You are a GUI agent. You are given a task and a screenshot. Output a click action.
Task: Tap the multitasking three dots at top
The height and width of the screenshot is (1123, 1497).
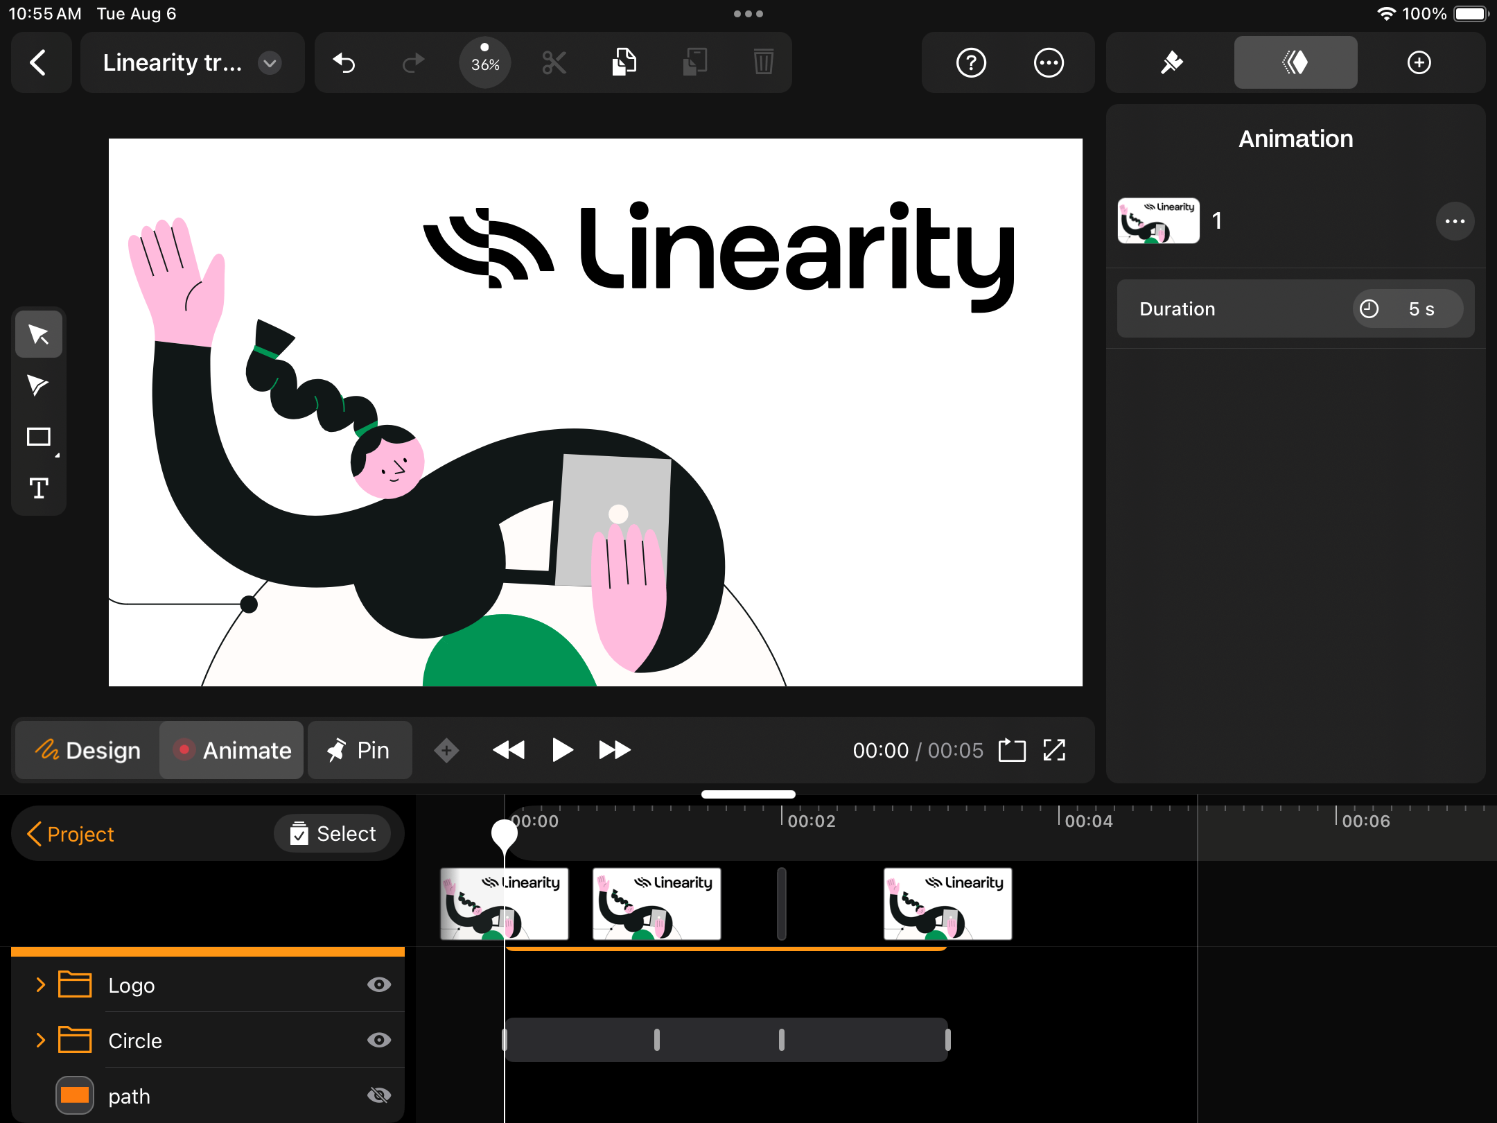[748, 14]
